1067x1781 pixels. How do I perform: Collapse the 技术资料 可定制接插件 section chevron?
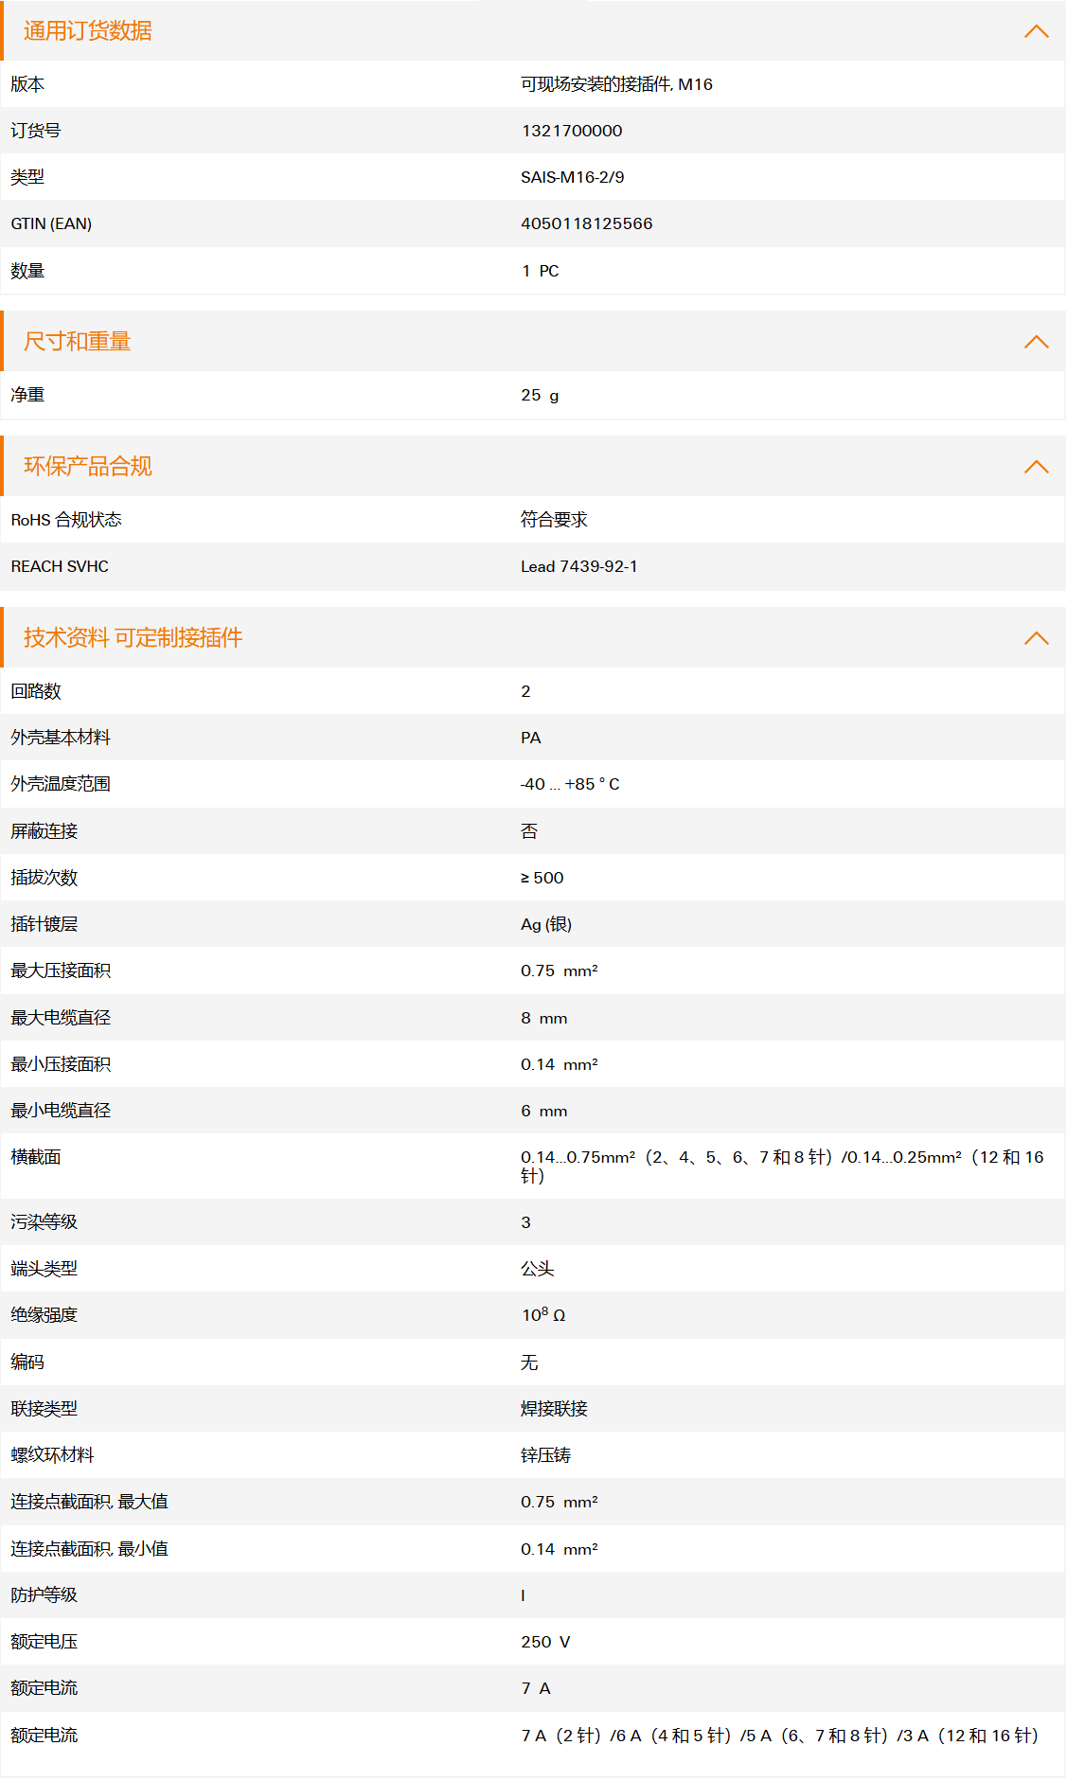(1036, 638)
